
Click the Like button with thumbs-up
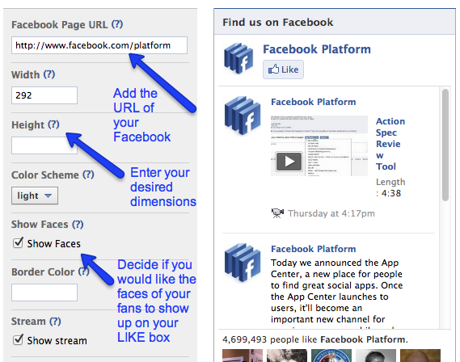click(x=283, y=69)
